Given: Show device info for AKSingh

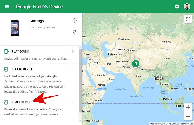Looking at the screenshot, I should [75, 20].
